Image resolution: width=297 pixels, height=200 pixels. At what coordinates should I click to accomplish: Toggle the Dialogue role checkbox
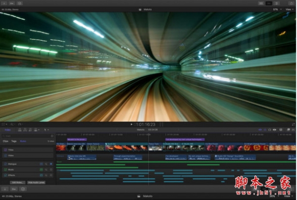pyautogui.click(x=5, y=164)
